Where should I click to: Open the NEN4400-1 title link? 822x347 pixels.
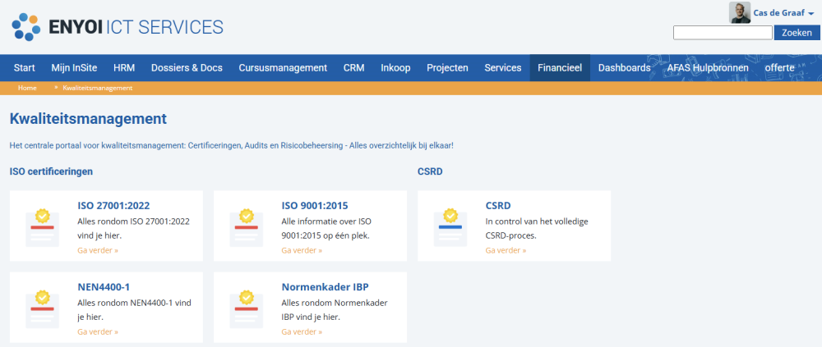[x=104, y=287]
